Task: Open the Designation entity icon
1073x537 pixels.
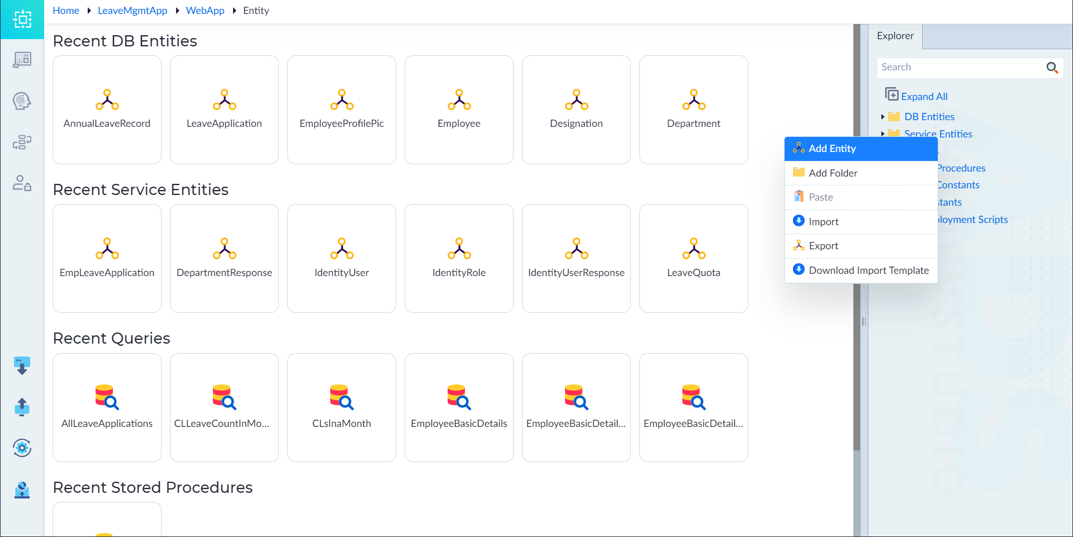Action: pyautogui.click(x=576, y=99)
